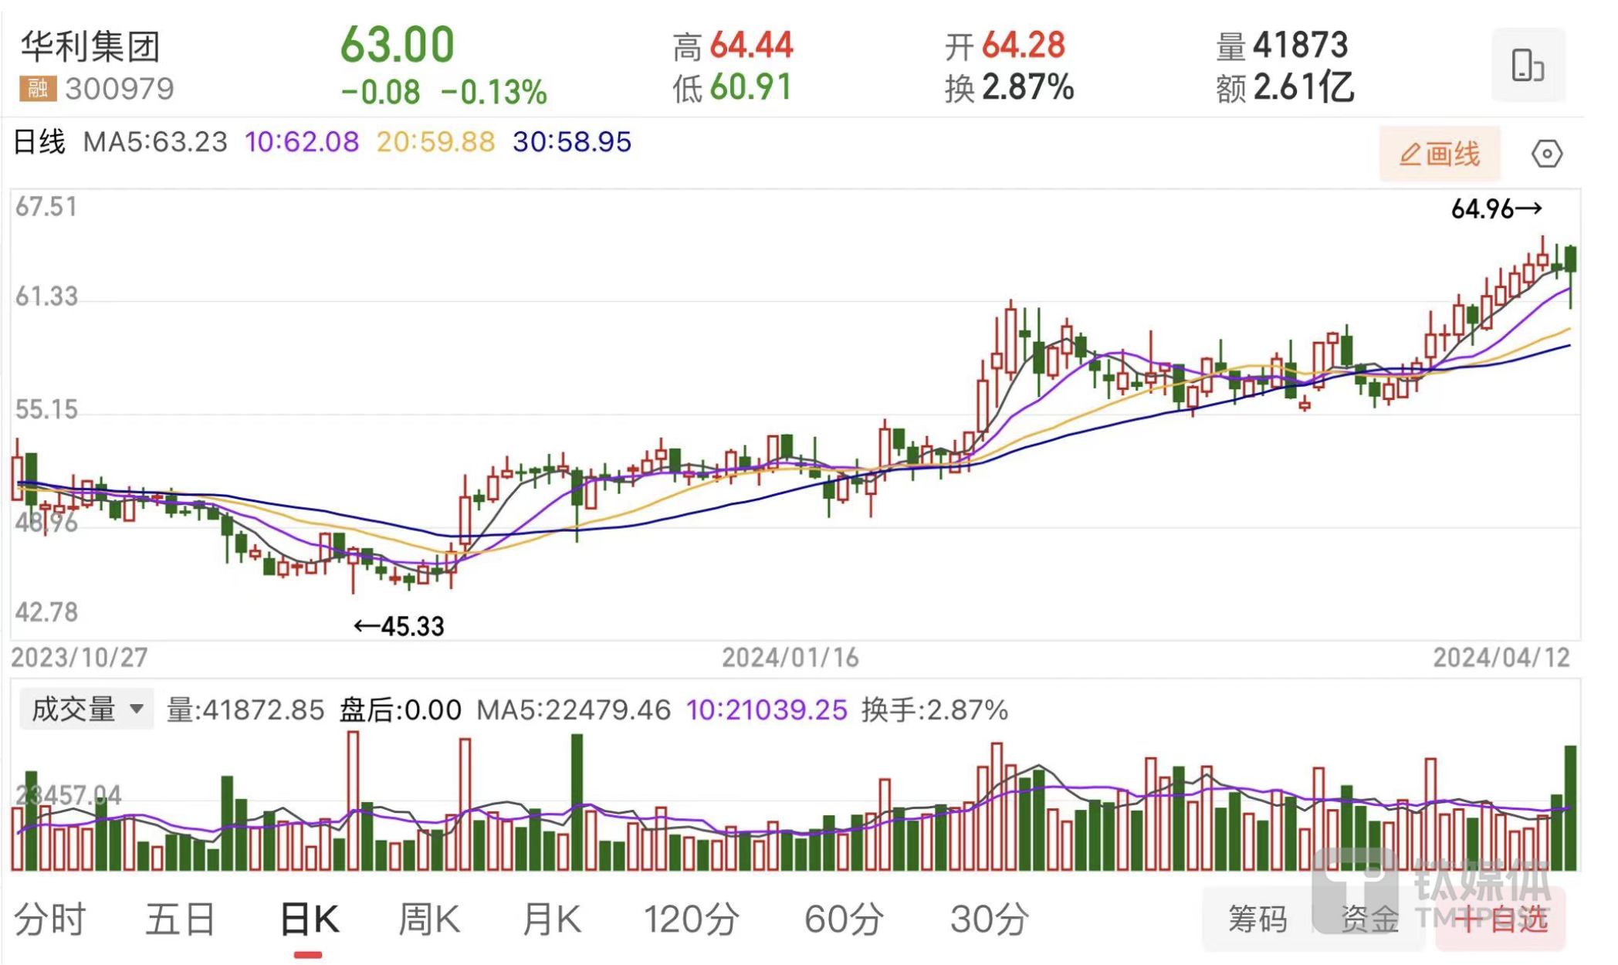1618x965 pixels.
Task: Open chart settings hexagon icon
Action: [x=1546, y=154]
